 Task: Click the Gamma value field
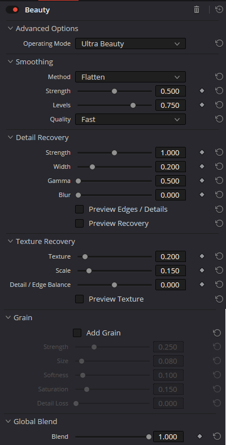[x=171, y=181]
